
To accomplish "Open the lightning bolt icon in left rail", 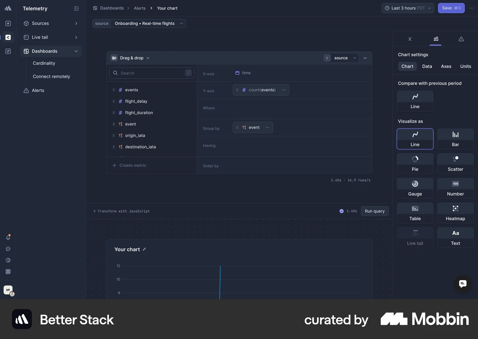I will point(8,23).
